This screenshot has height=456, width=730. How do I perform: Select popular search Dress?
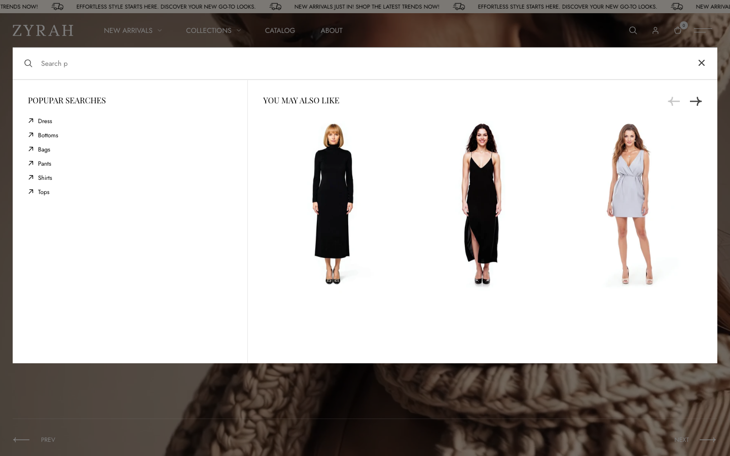(45, 121)
